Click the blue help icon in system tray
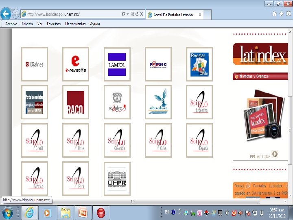293x220 pixels. point(173,212)
